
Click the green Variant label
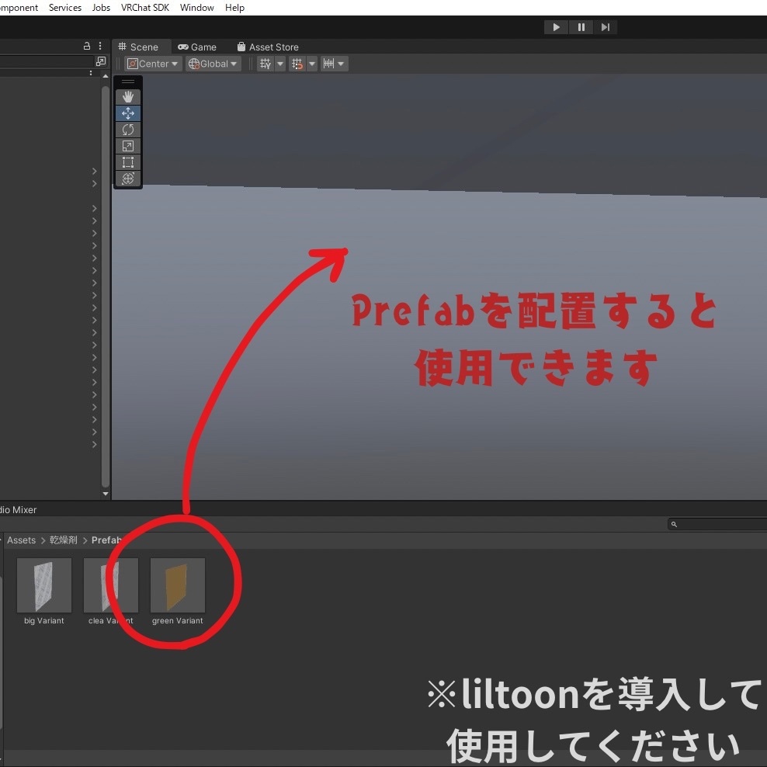click(x=178, y=621)
